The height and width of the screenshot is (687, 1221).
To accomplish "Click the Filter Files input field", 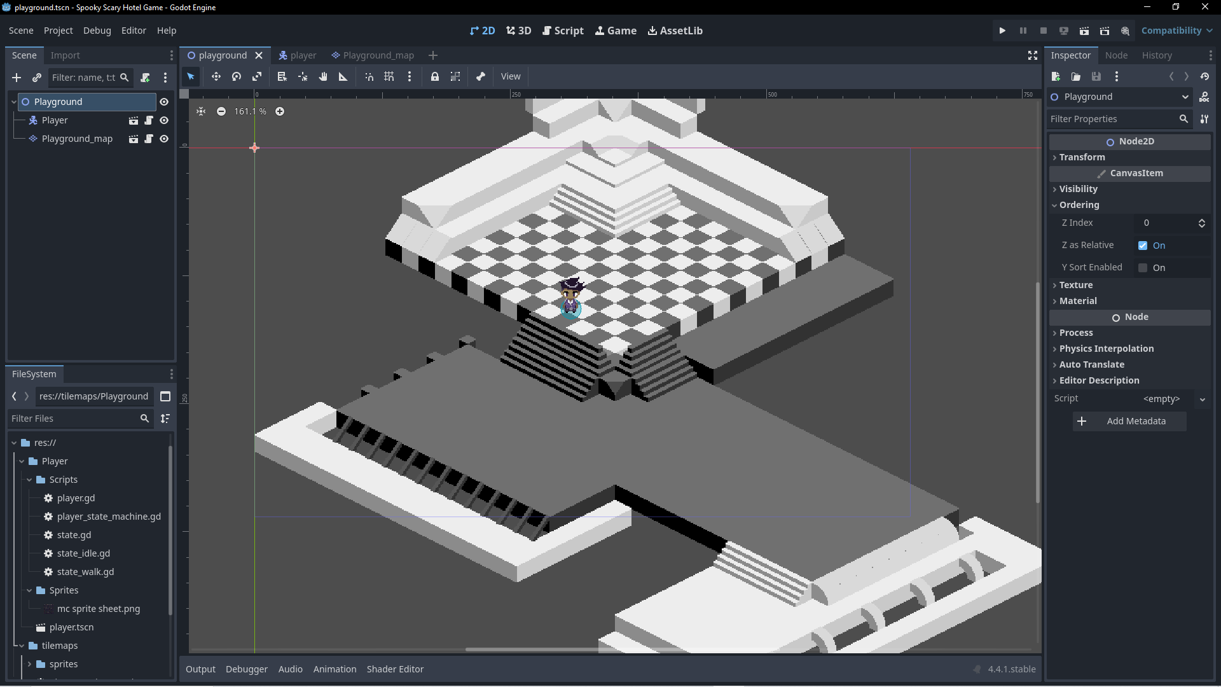I will 73,419.
